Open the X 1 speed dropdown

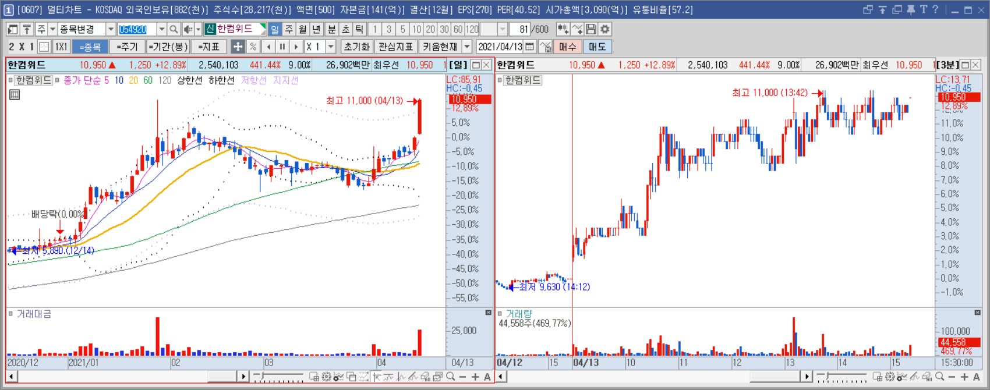click(331, 47)
